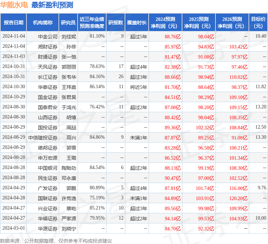The height and width of the screenshot is (244, 268).
Task: Select 88.76亿 in 中金公司 row
Action: pyautogui.click(x=173, y=37)
